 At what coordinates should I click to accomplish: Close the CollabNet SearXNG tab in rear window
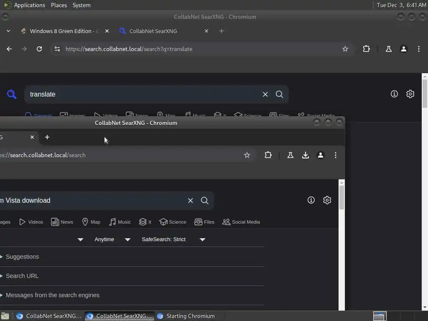(x=206, y=31)
